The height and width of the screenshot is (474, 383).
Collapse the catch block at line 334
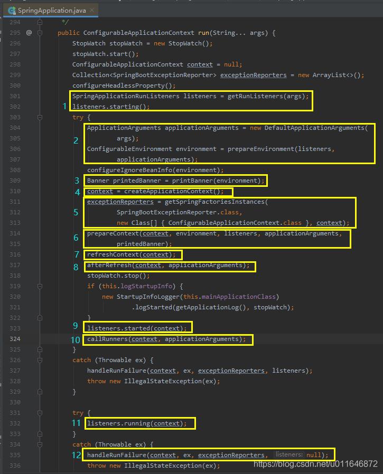point(40,444)
